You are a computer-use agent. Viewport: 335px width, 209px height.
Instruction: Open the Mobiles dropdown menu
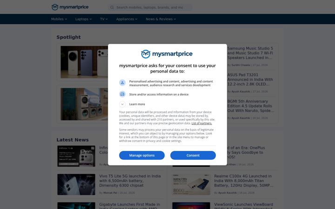[x=59, y=19]
